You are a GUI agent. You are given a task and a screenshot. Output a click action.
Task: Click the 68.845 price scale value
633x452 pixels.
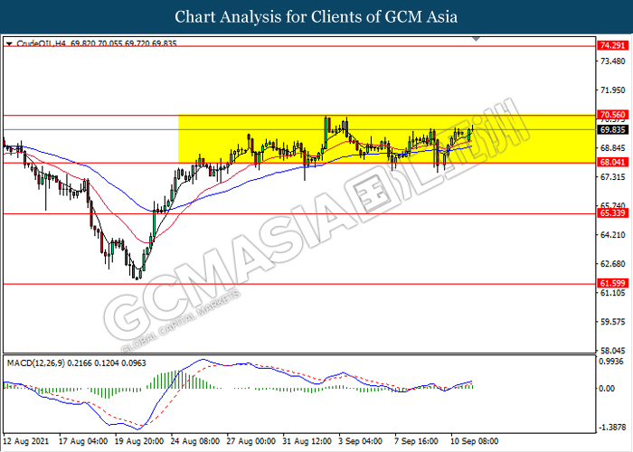pyautogui.click(x=613, y=148)
